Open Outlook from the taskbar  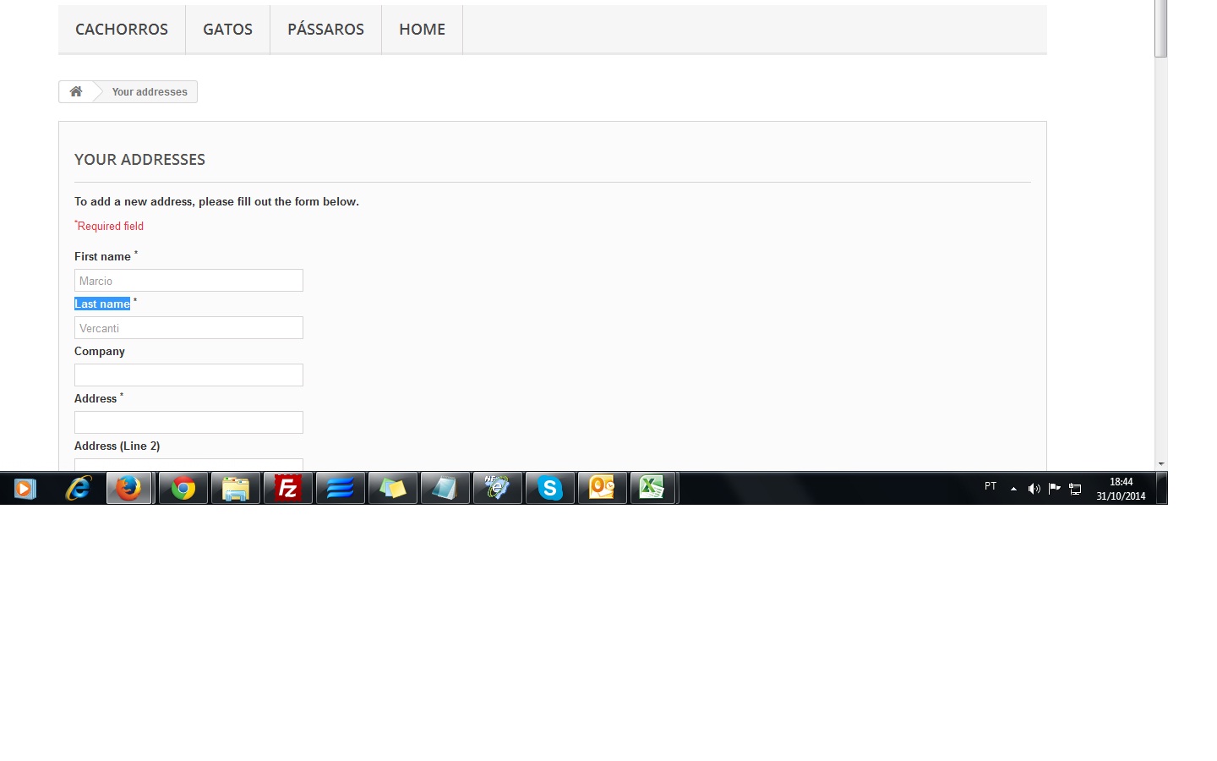coord(603,489)
